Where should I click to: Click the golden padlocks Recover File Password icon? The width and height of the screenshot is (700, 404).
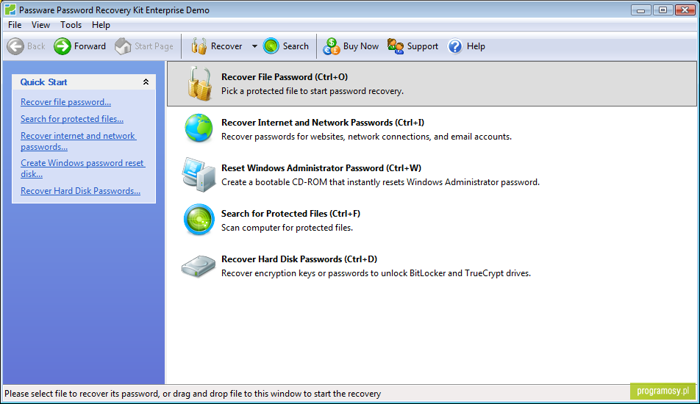[199, 84]
